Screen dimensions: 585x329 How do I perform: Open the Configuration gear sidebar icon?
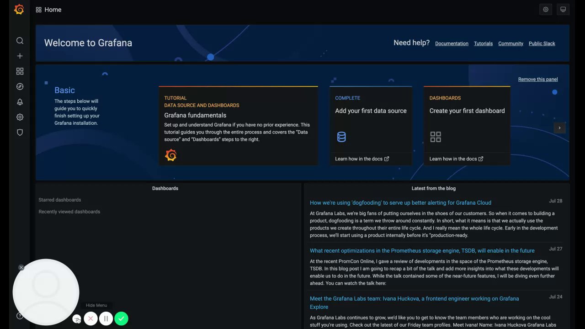[x=20, y=117]
